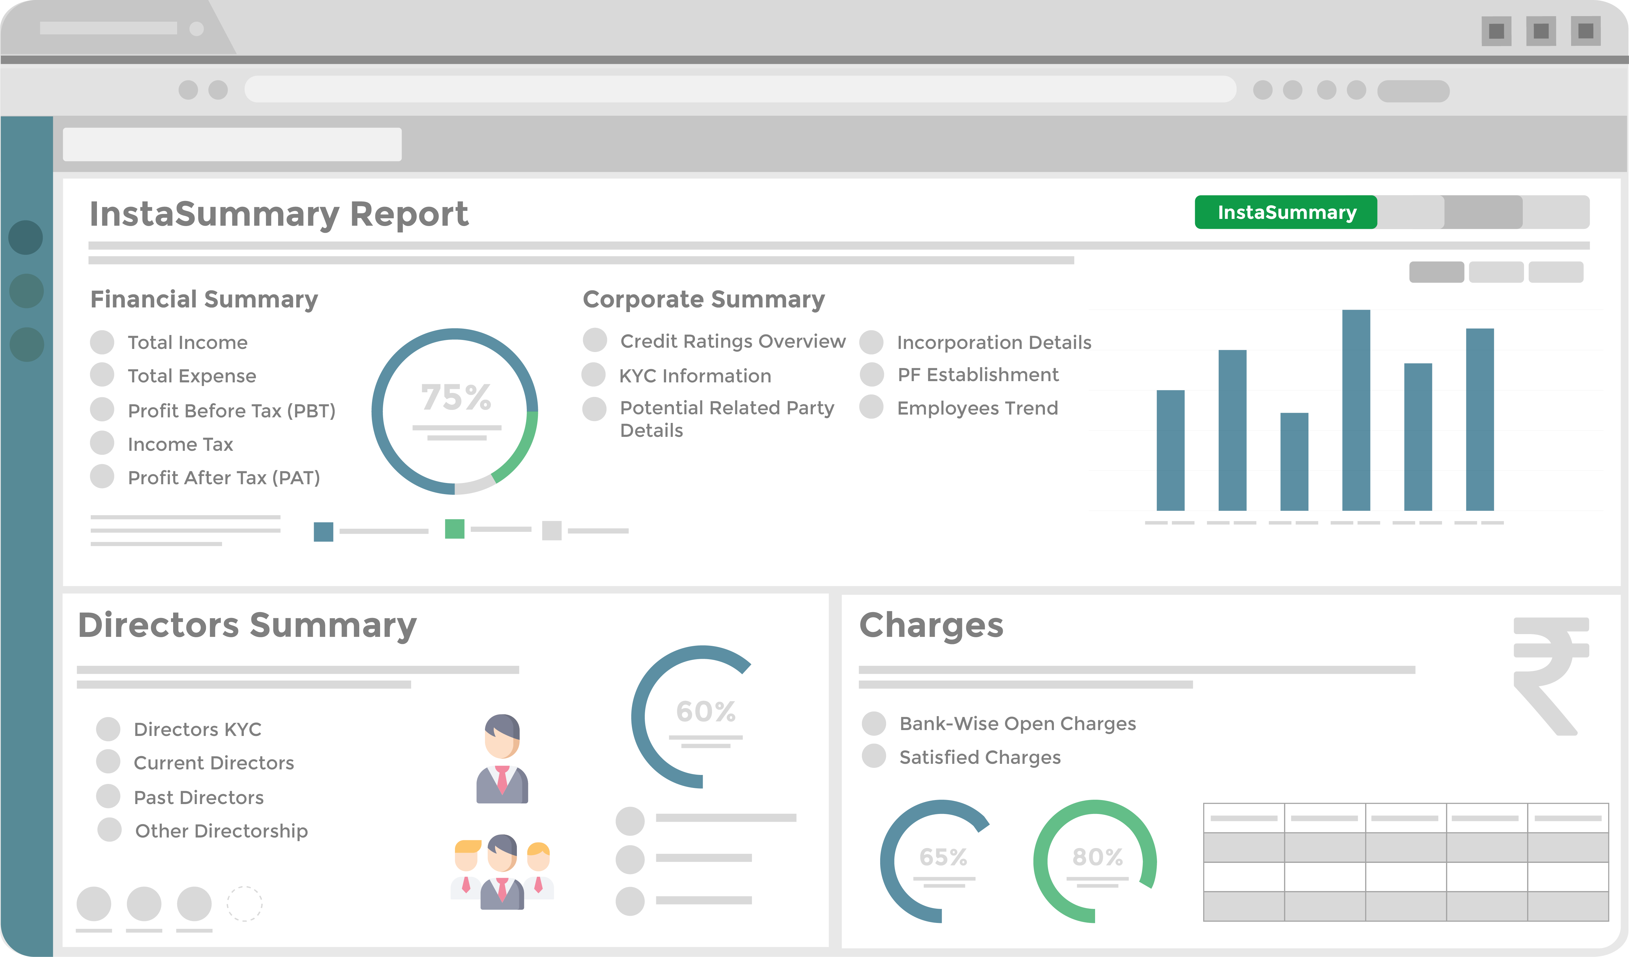This screenshot has width=1629, height=957.
Task: Select the bullet beside Income Tax
Action: (x=102, y=443)
